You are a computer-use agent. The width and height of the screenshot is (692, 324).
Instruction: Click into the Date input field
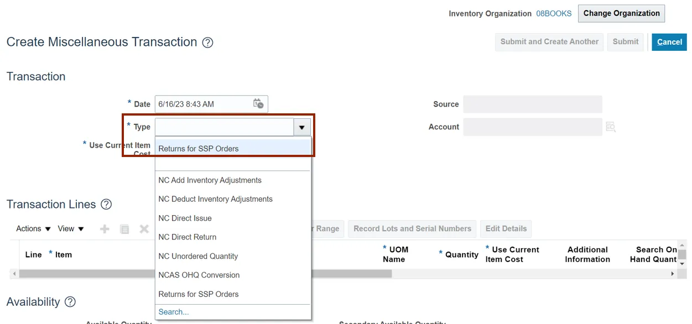click(202, 104)
